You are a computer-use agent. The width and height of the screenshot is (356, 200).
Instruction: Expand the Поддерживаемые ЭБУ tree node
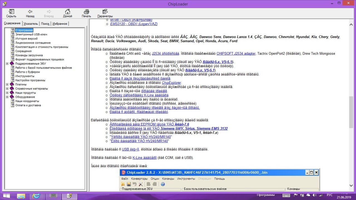pyautogui.click(x=7, y=64)
